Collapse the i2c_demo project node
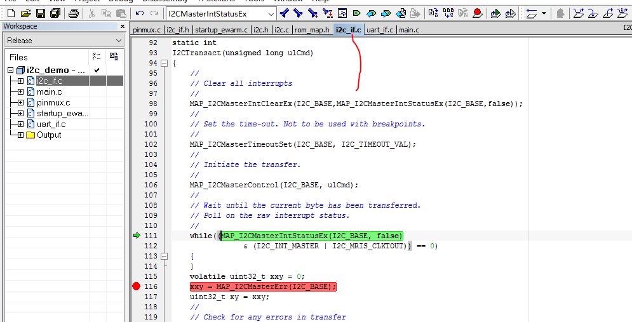632x322 pixels. pos(10,70)
